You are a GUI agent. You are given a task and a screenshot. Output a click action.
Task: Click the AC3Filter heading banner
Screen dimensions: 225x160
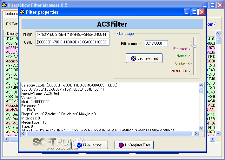coord(112,24)
